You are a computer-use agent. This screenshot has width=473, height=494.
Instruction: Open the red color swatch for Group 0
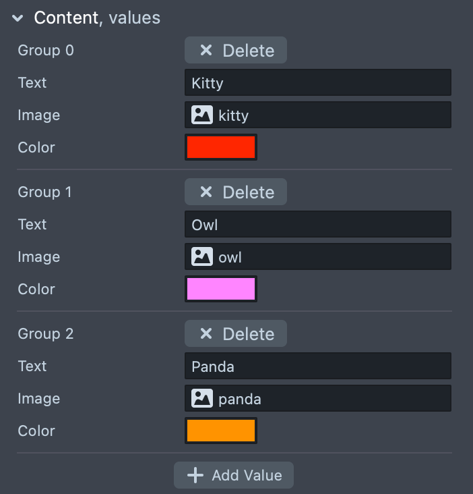[221, 148]
